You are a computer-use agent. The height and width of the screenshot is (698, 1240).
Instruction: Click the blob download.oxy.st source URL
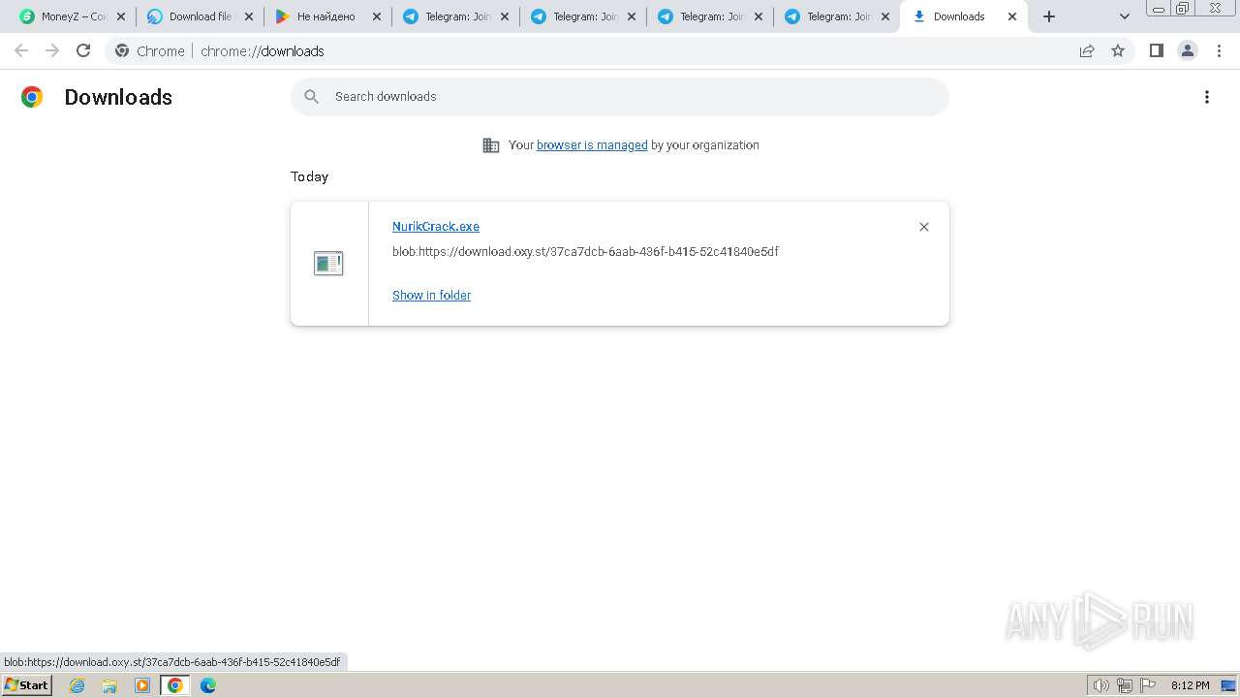click(585, 251)
